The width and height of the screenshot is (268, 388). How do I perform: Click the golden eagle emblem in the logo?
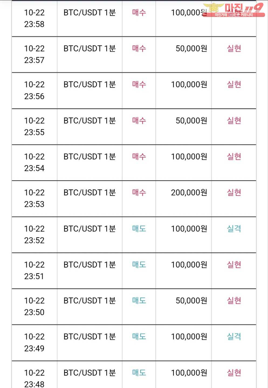(x=214, y=8)
